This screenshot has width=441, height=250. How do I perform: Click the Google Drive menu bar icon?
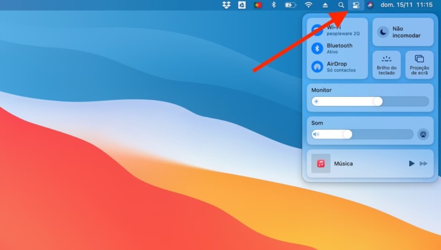coord(242,5)
